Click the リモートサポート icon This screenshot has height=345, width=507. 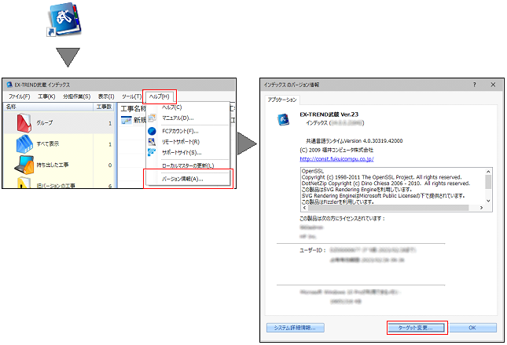pyautogui.click(x=152, y=142)
